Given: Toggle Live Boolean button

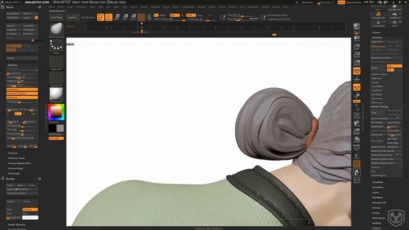Looking at the screenshot, I should (88, 17).
